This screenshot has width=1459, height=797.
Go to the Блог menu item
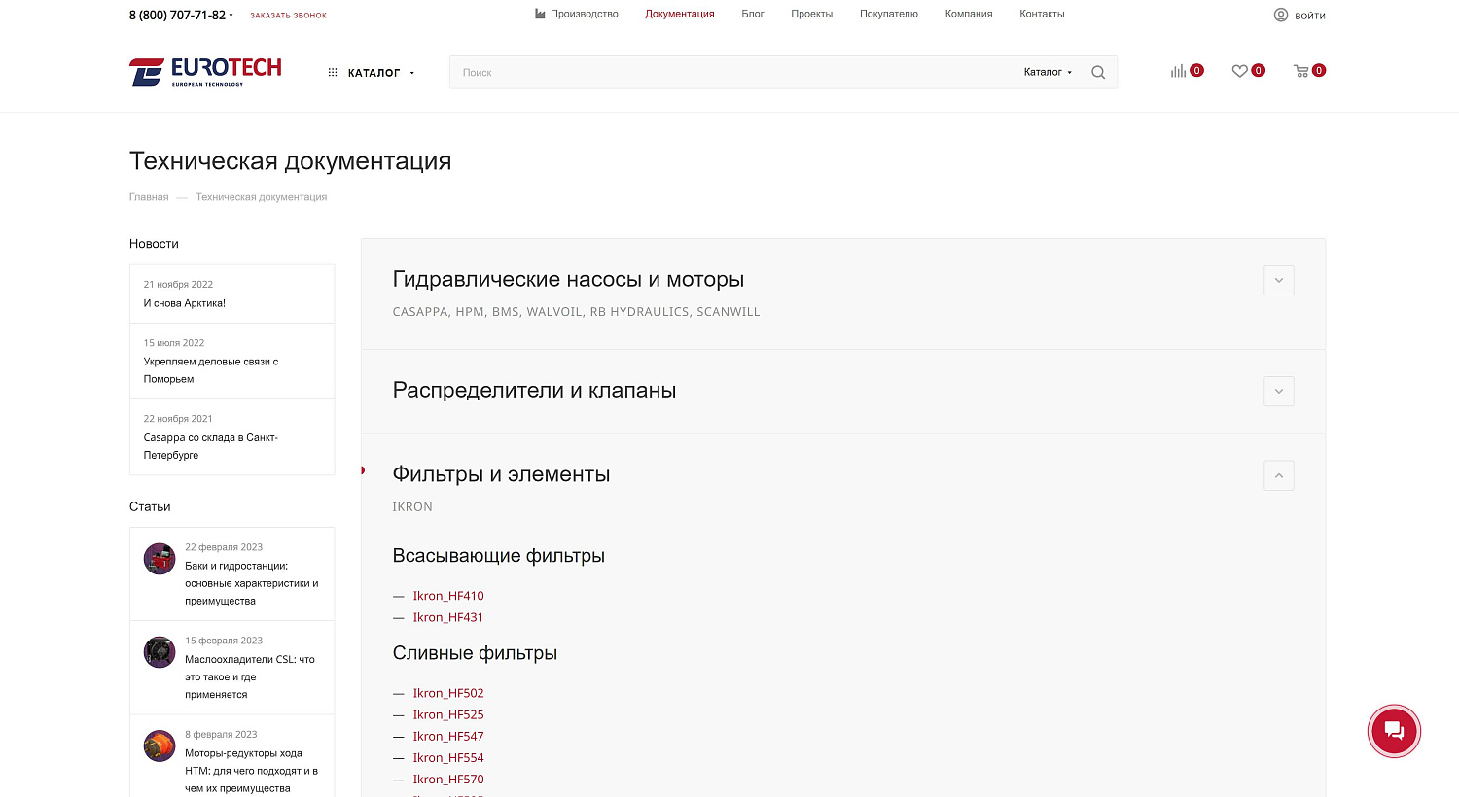coord(752,14)
